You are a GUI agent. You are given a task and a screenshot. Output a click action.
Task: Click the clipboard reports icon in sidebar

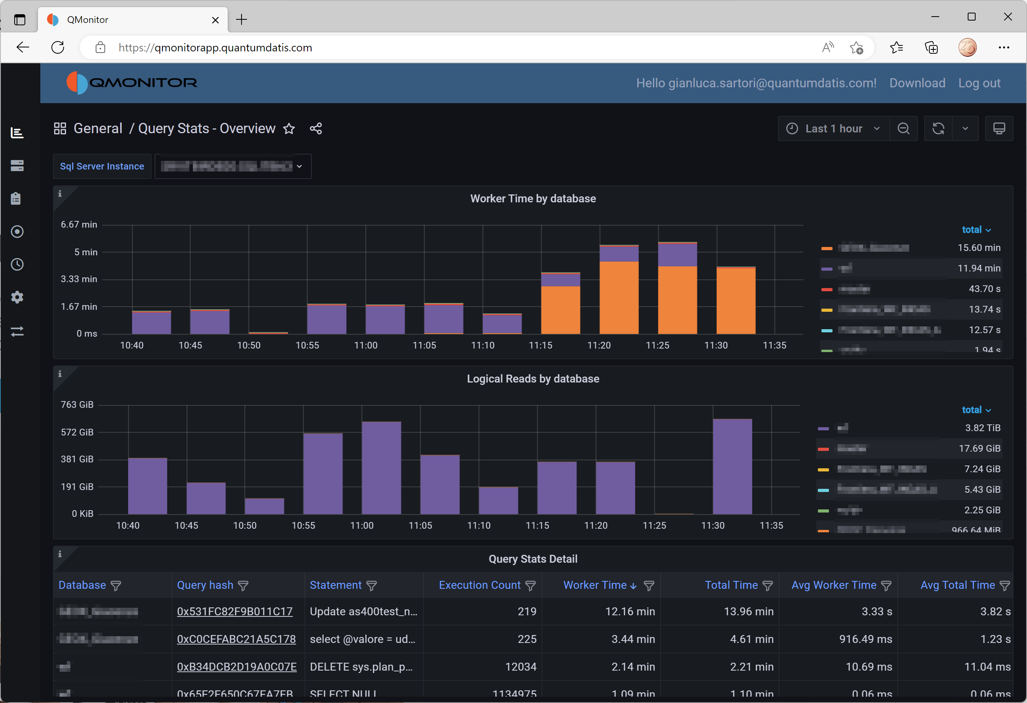click(x=16, y=198)
